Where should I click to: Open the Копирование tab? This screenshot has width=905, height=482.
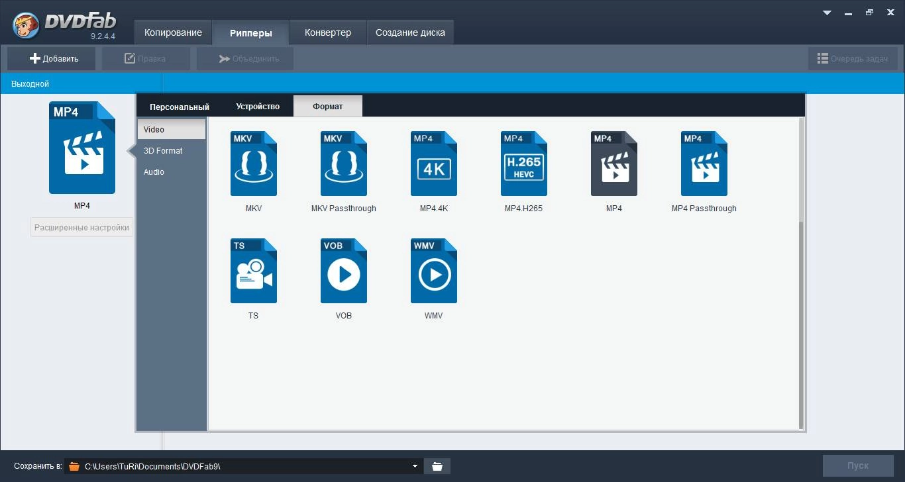173,32
